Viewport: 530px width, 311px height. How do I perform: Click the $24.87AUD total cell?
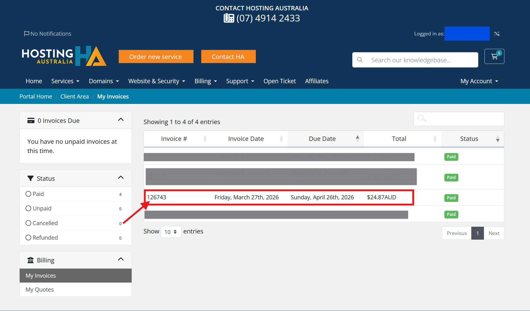tap(382, 197)
